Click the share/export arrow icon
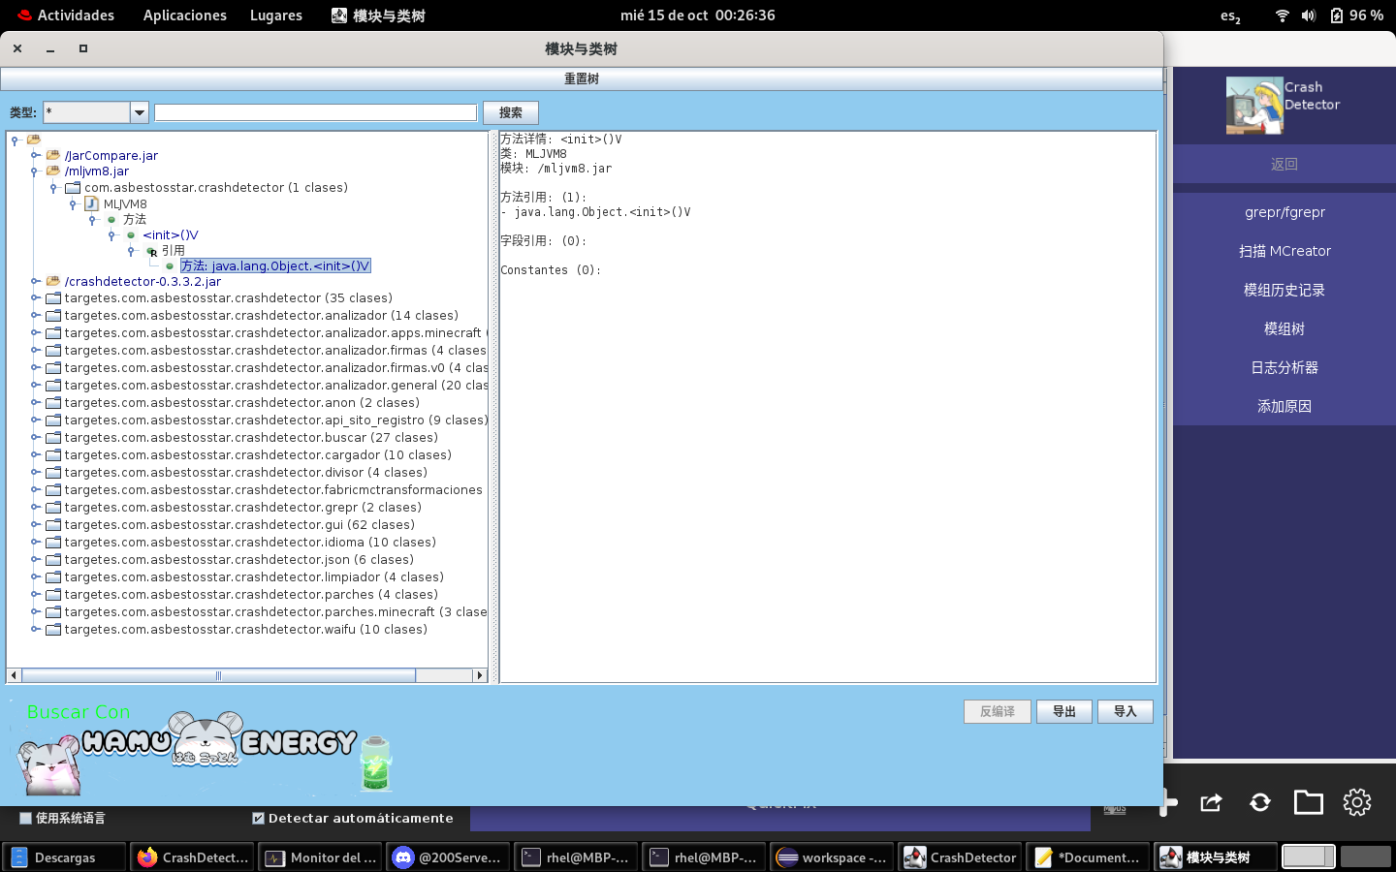 (x=1211, y=802)
